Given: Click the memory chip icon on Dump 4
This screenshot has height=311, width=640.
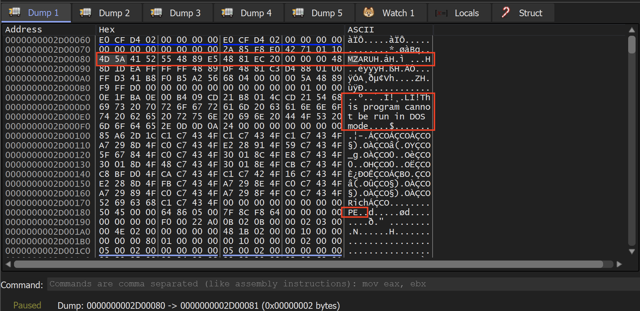Looking at the screenshot, I should (x=227, y=13).
